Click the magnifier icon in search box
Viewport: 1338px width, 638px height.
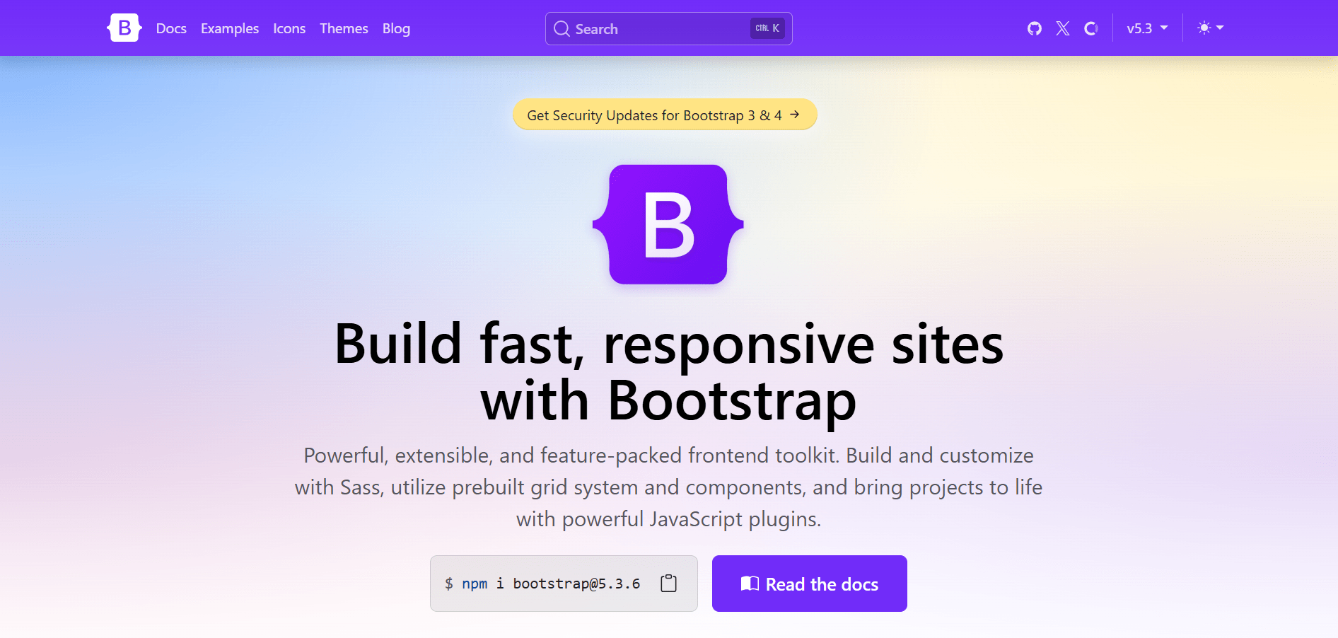pyautogui.click(x=562, y=28)
